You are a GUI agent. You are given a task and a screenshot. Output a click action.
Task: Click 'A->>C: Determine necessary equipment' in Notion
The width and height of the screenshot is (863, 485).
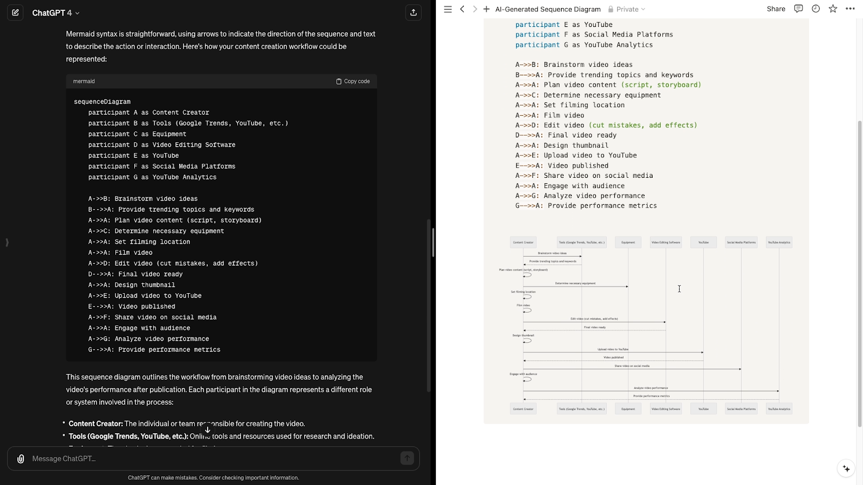[x=588, y=95]
